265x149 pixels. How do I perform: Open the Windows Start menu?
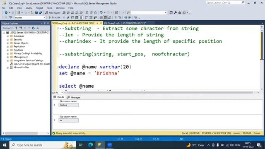point(5,145)
